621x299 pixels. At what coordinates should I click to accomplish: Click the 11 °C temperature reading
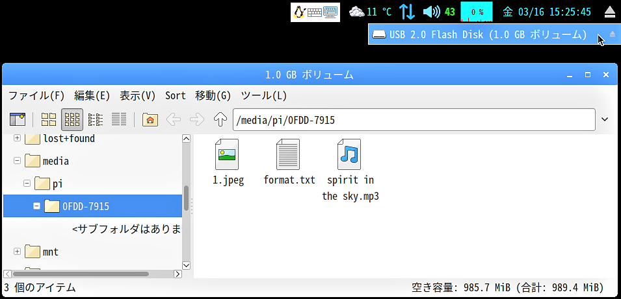pyautogui.click(x=379, y=12)
